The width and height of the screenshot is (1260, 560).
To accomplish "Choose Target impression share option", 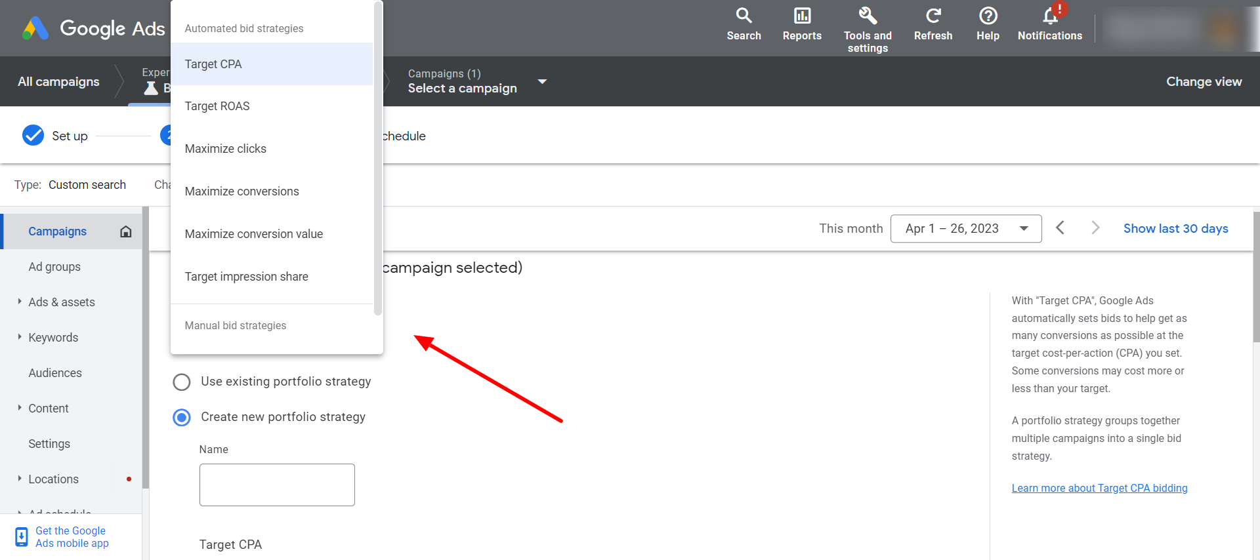I will coord(272,277).
